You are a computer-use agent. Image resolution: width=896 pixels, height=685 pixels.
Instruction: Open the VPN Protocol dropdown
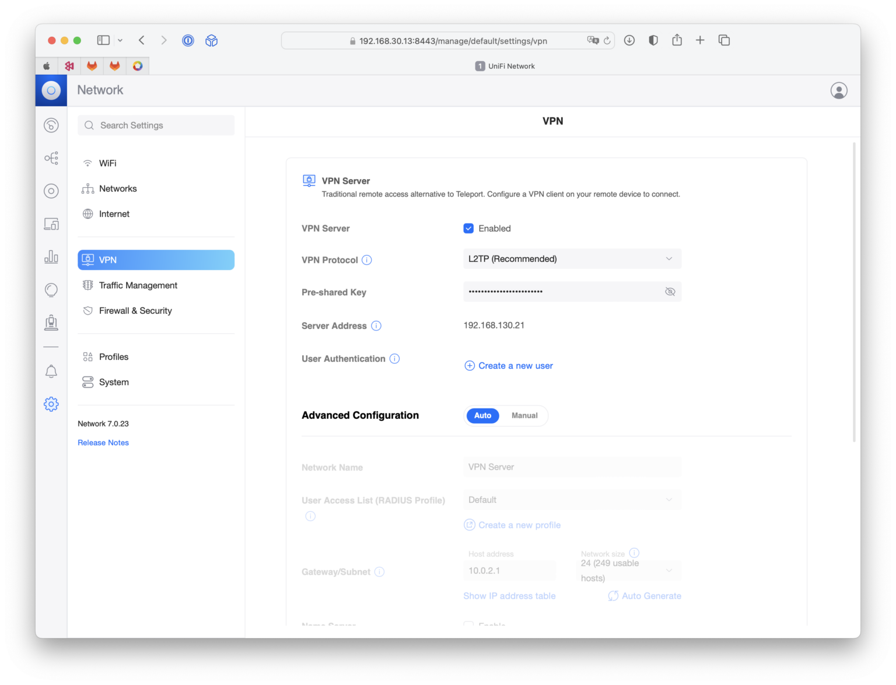point(572,258)
